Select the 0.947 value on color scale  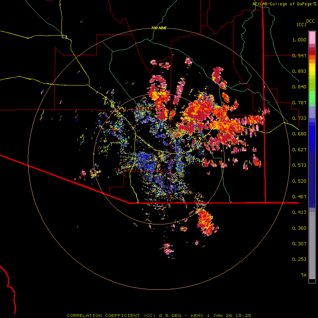299,55
